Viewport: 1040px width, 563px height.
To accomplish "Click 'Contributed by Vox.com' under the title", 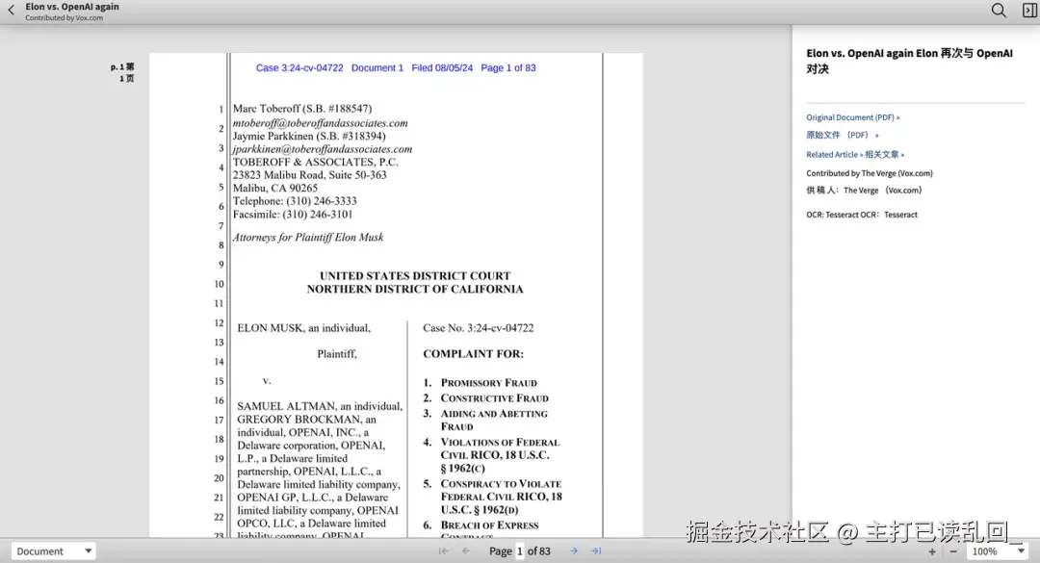I will [65, 18].
